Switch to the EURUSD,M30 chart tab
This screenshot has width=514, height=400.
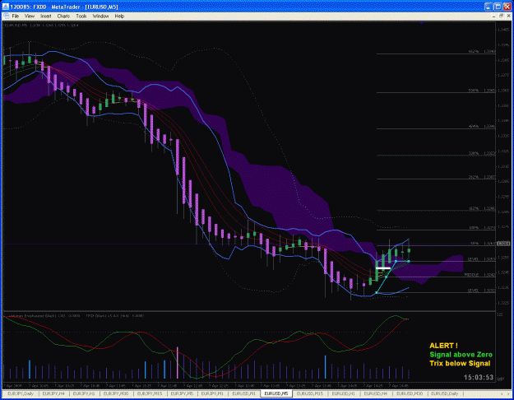409,393
